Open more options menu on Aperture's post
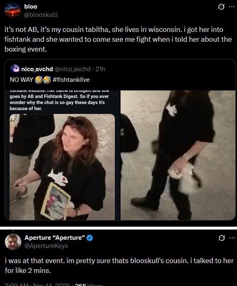The height and width of the screenshot is (286, 237). click(232, 238)
